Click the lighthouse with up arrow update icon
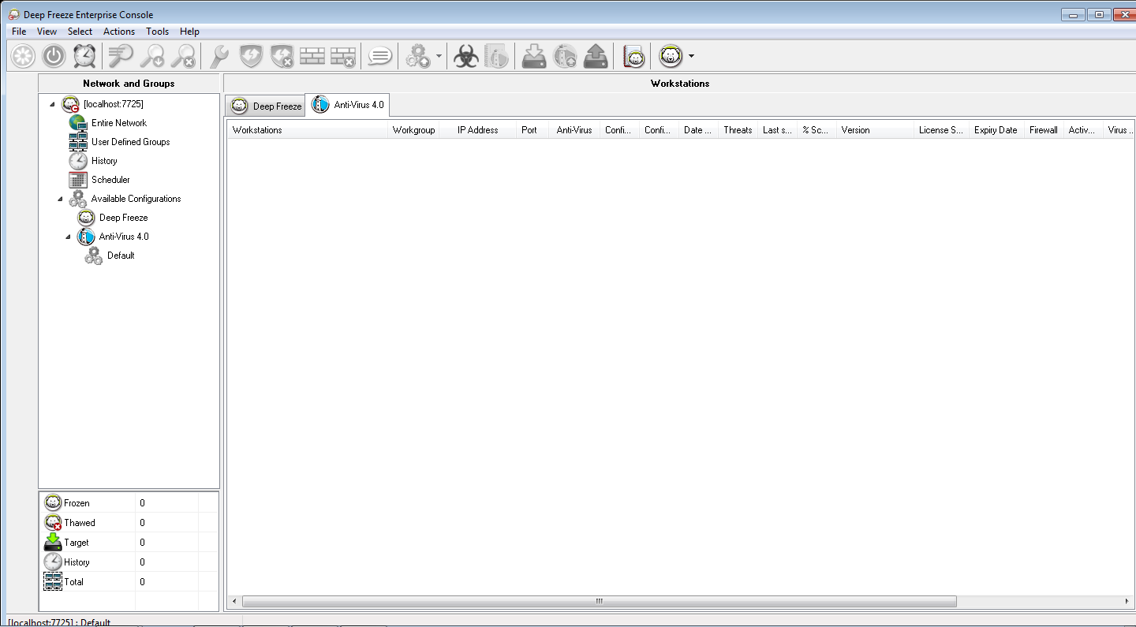This screenshot has height=627, width=1136. (x=565, y=56)
